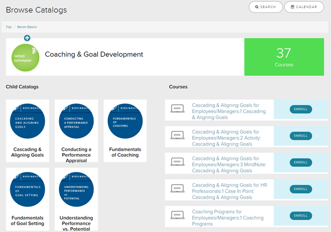
Task: Click the www laptop icon of first course
Action: [177, 109]
